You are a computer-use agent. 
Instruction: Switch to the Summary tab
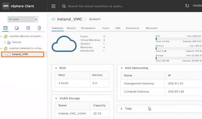[58, 28]
